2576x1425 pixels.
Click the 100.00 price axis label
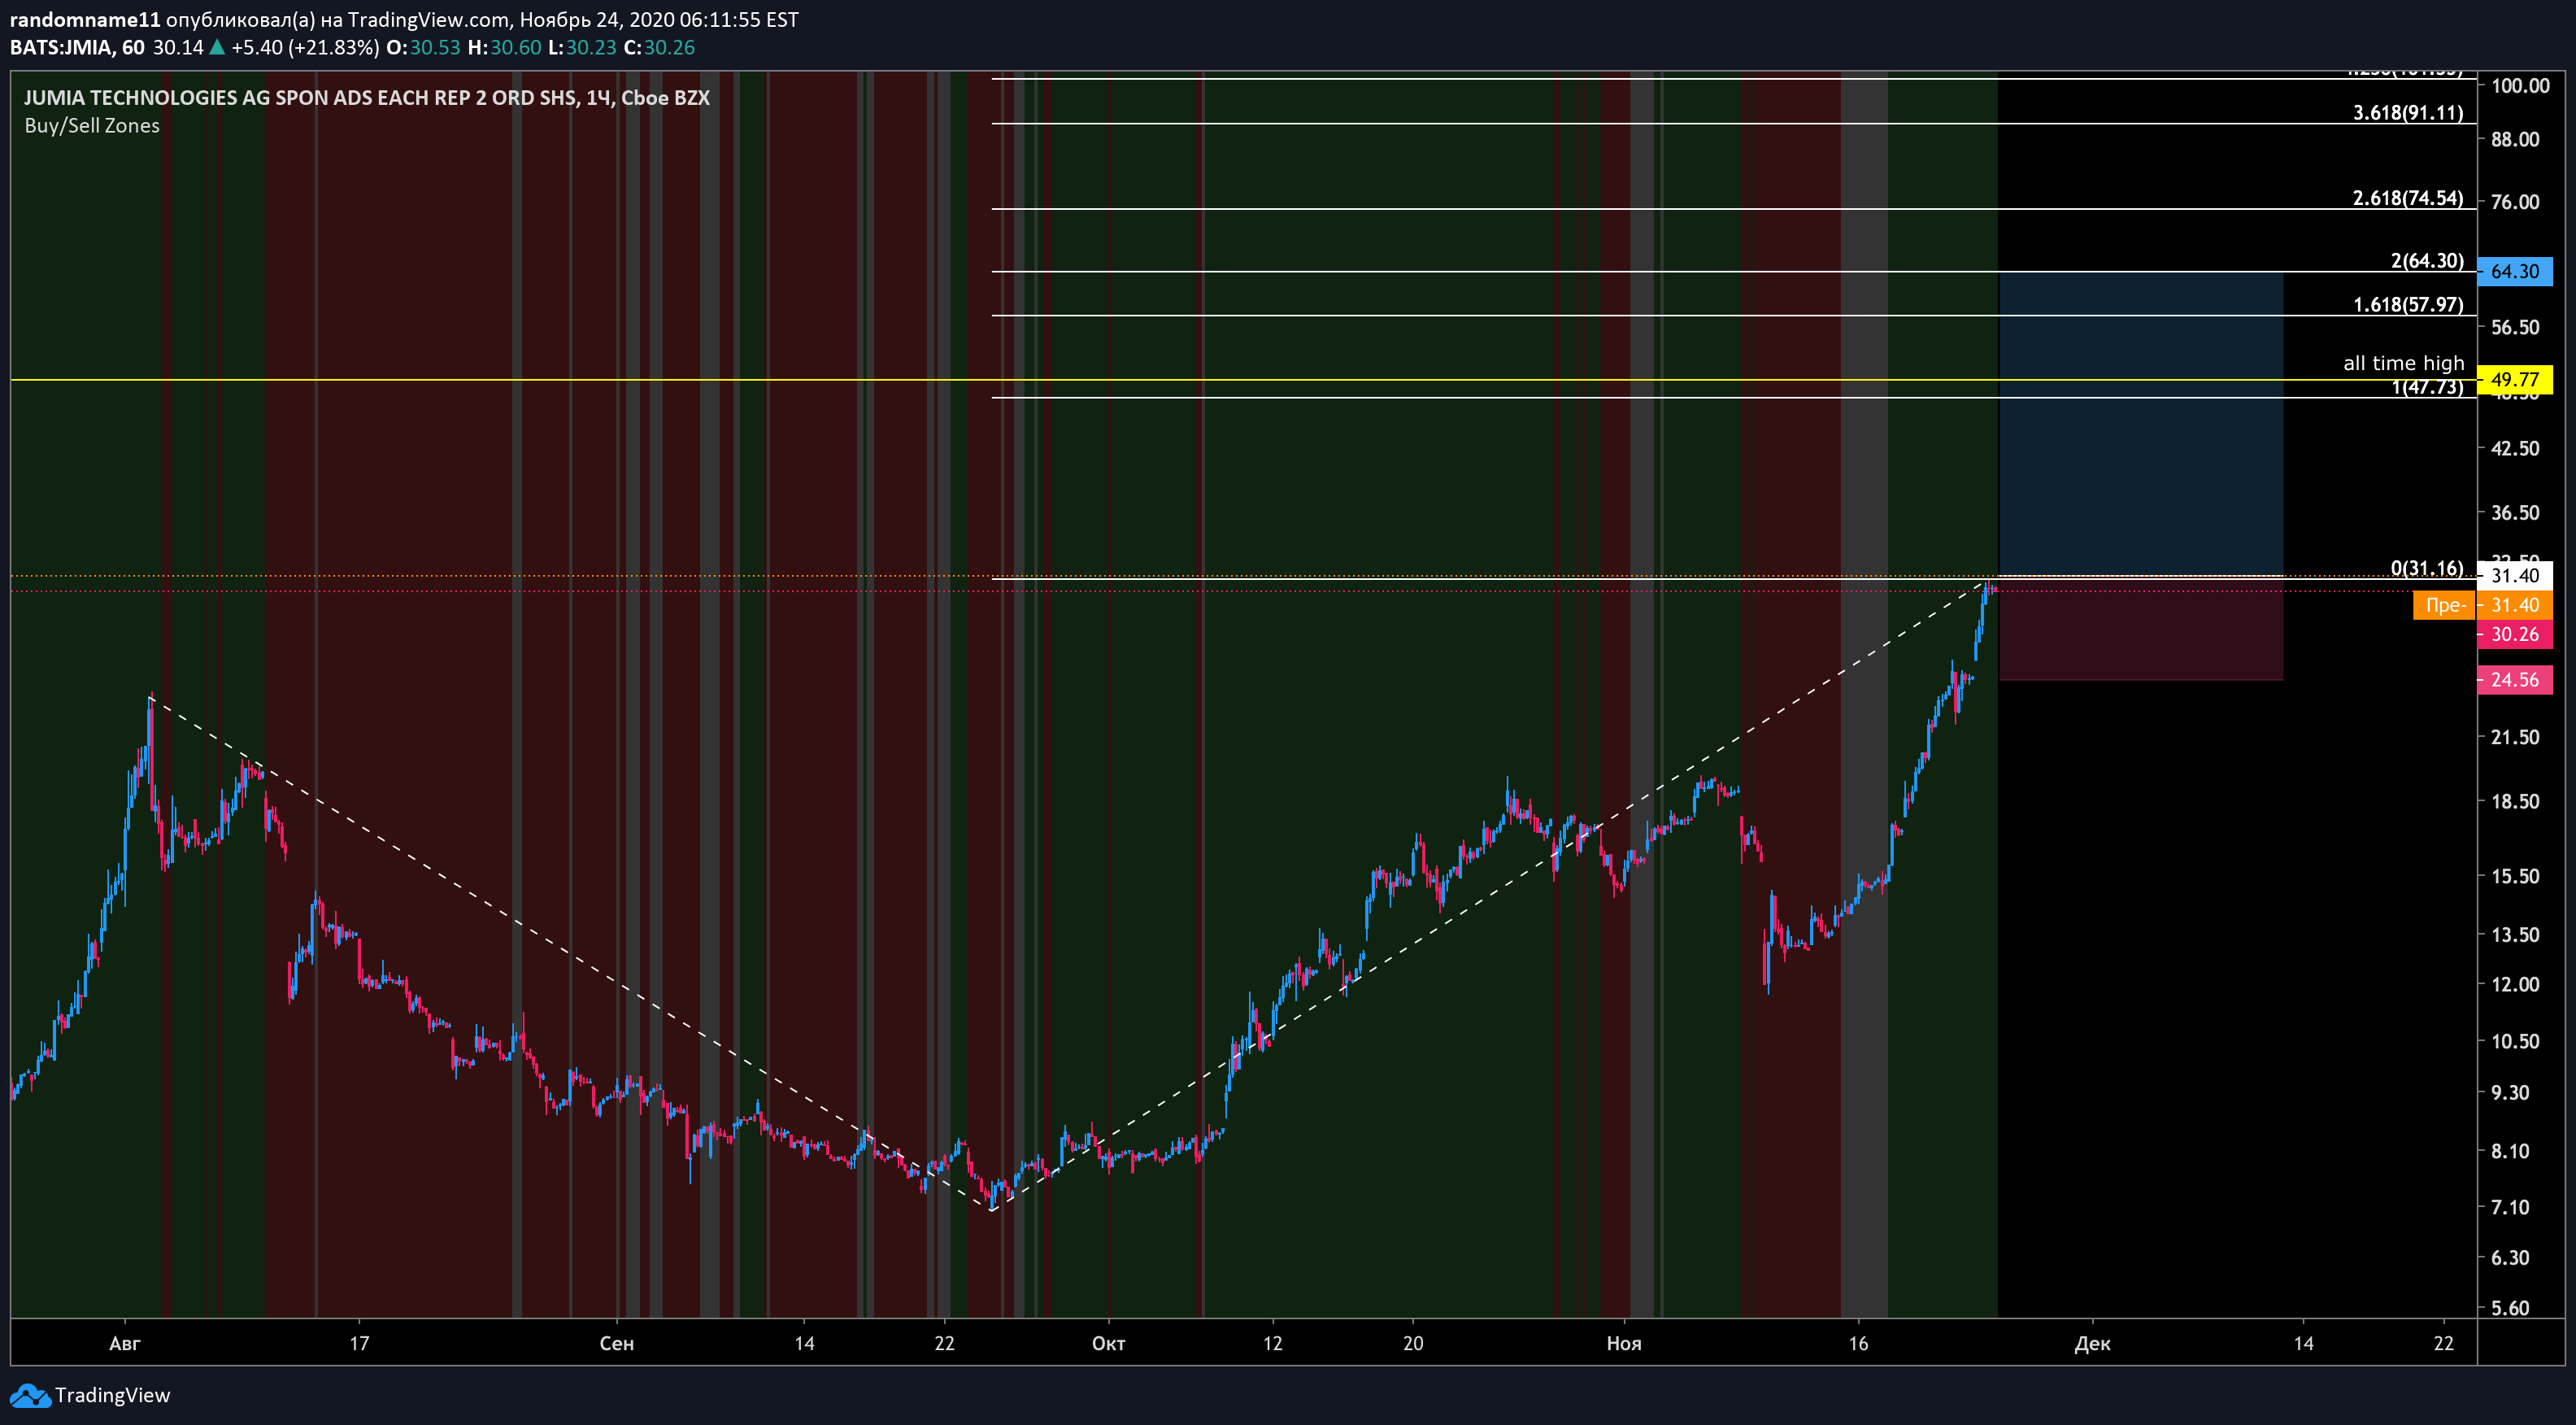tap(2520, 86)
